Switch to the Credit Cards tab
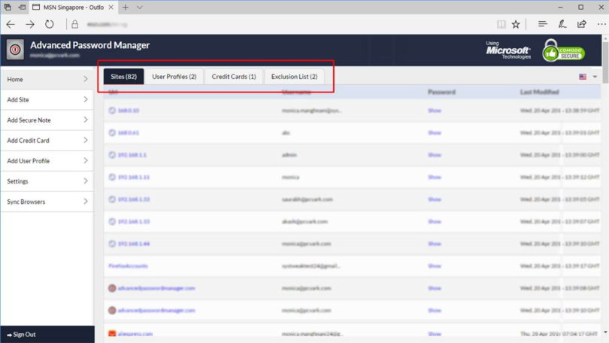Image resolution: width=609 pixels, height=343 pixels. coord(234,77)
